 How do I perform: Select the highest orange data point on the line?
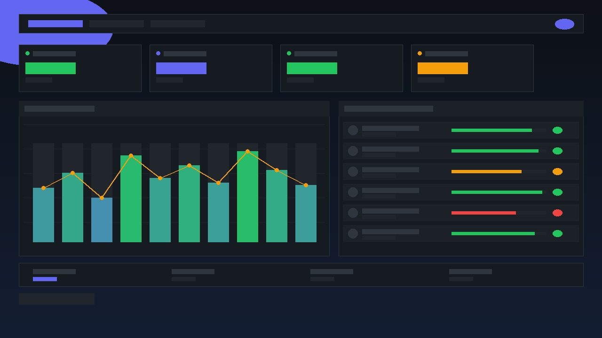(x=247, y=151)
